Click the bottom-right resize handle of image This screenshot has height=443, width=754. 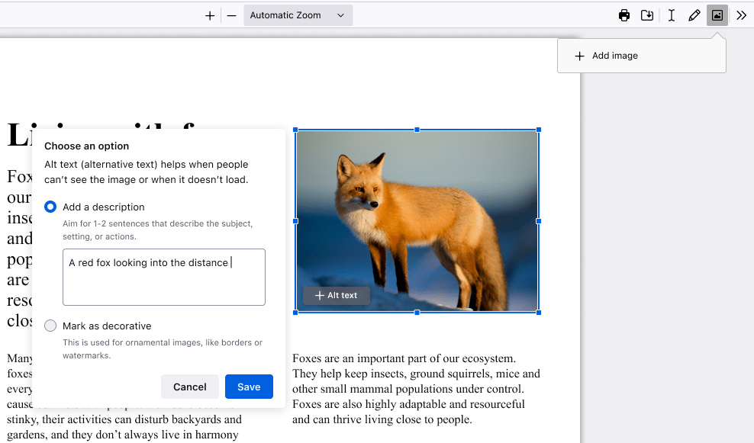tap(539, 313)
